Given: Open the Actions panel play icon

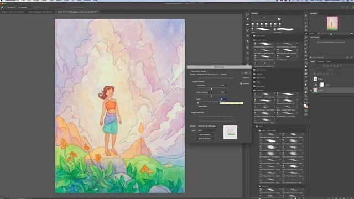Looking at the screenshot, I should [247, 19].
